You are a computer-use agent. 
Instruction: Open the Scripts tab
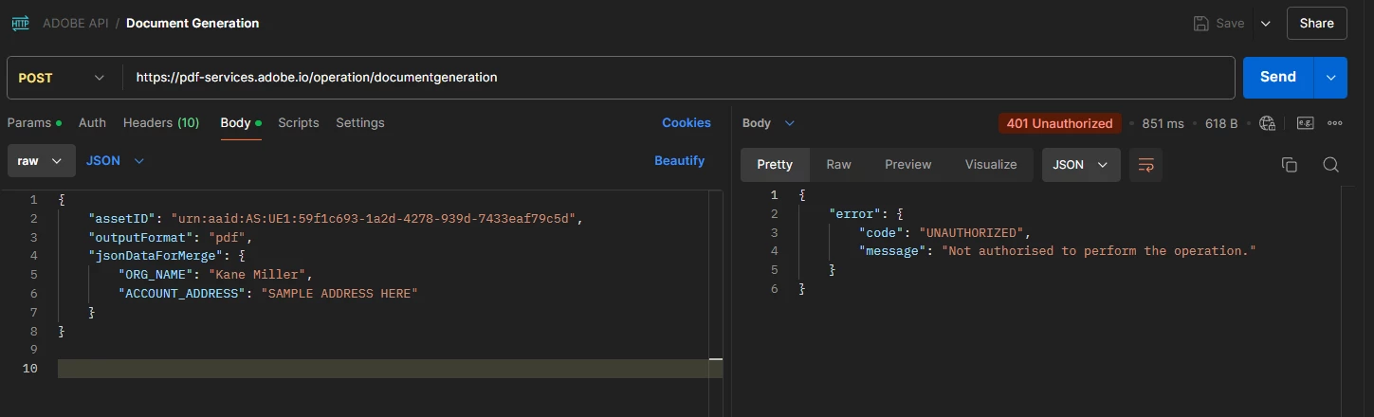pos(299,123)
